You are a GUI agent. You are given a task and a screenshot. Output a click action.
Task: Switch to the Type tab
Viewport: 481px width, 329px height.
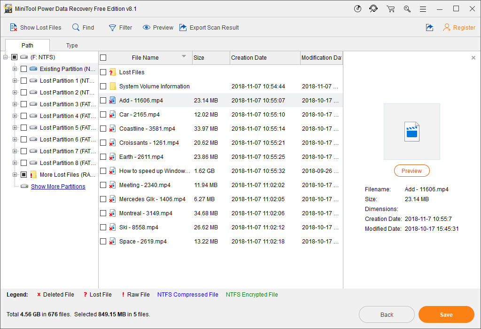point(72,46)
